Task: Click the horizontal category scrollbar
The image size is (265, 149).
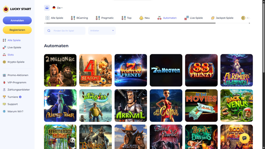Action: [130, 23]
